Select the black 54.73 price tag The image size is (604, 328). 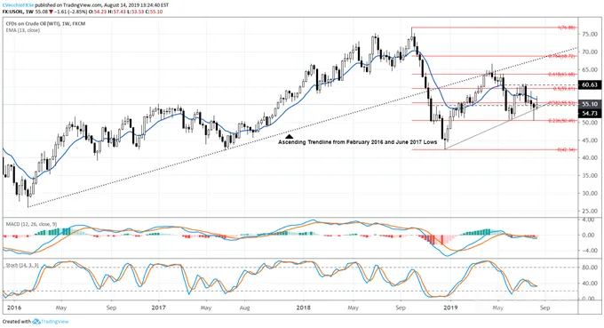click(x=590, y=113)
